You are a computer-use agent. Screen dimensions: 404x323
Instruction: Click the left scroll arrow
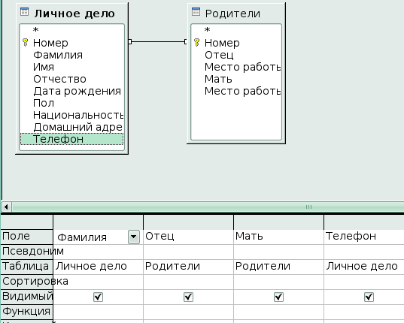click(6, 207)
